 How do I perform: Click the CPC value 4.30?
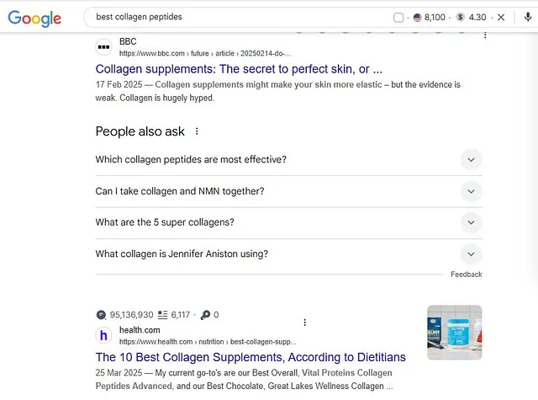click(477, 17)
